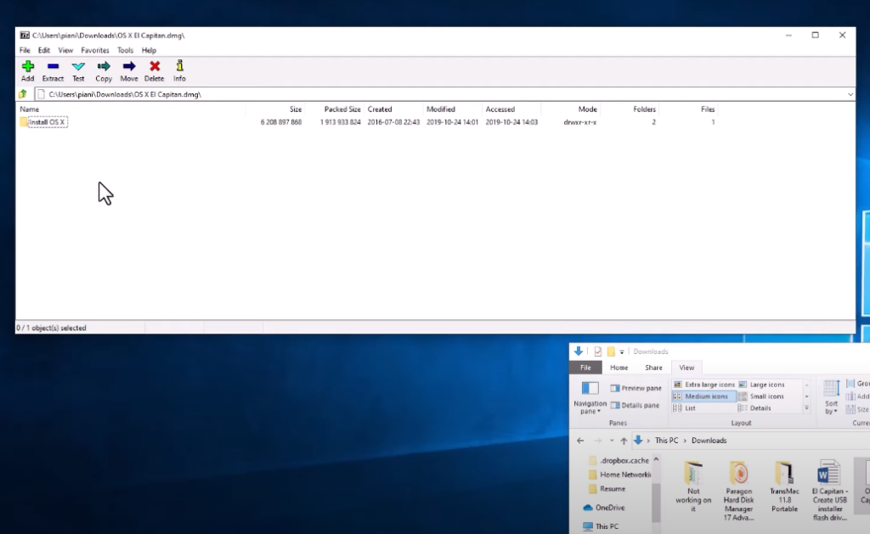Click the Explorer Back arrow

[580, 441]
